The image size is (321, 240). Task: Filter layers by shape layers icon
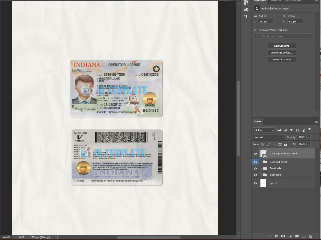(x=297, y=130)
